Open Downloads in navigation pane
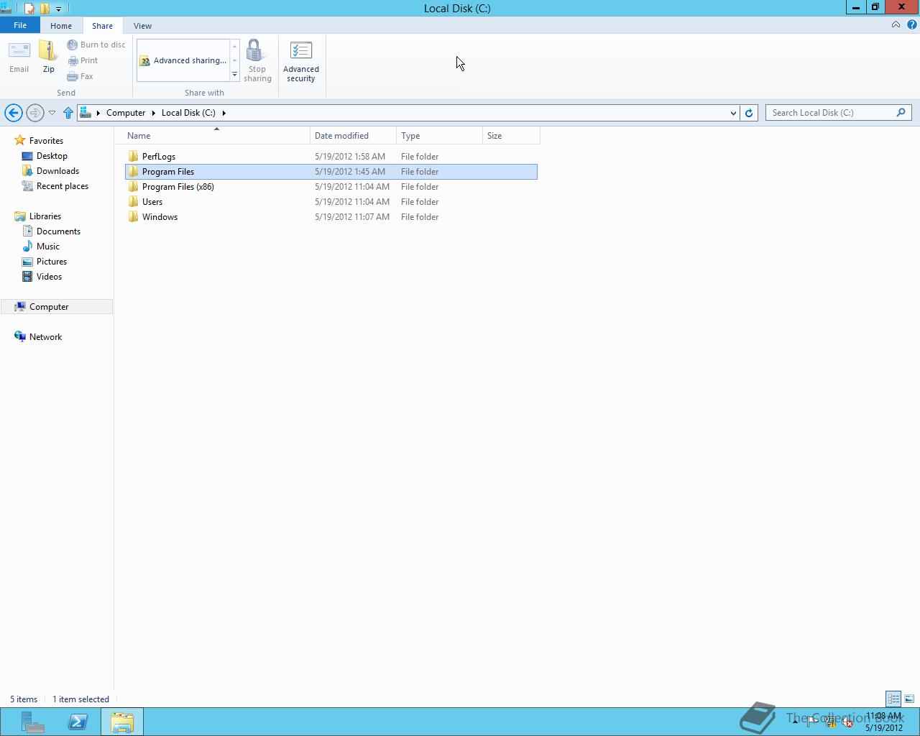The image size is (920, 736). coord(57,171)
